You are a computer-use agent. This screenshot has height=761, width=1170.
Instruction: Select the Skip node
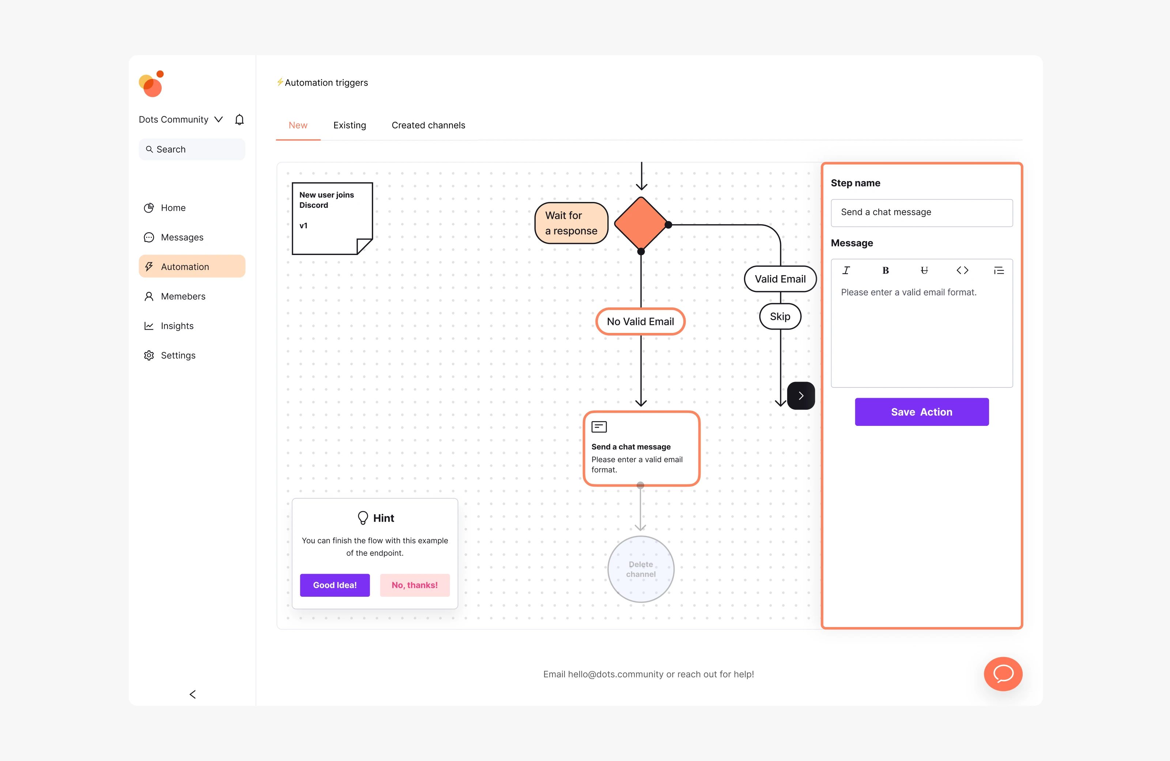pyautogui.click(x=780, y=316)
